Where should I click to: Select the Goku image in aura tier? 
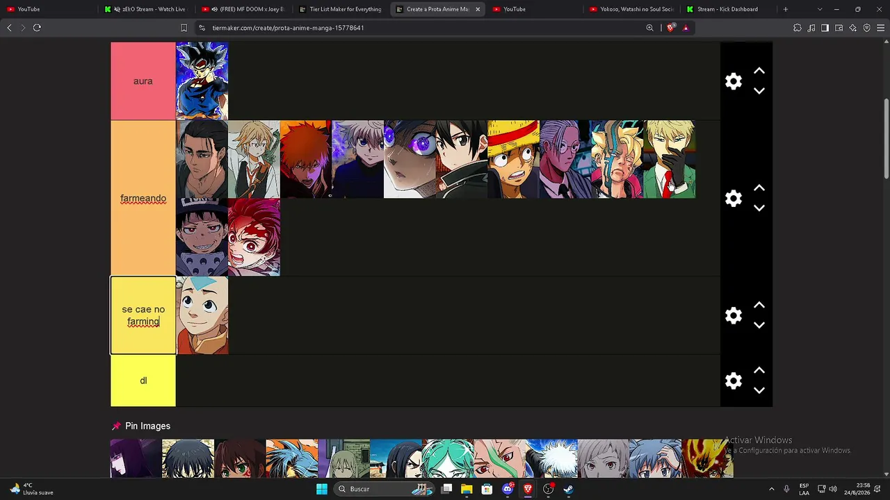click(202, 81)
